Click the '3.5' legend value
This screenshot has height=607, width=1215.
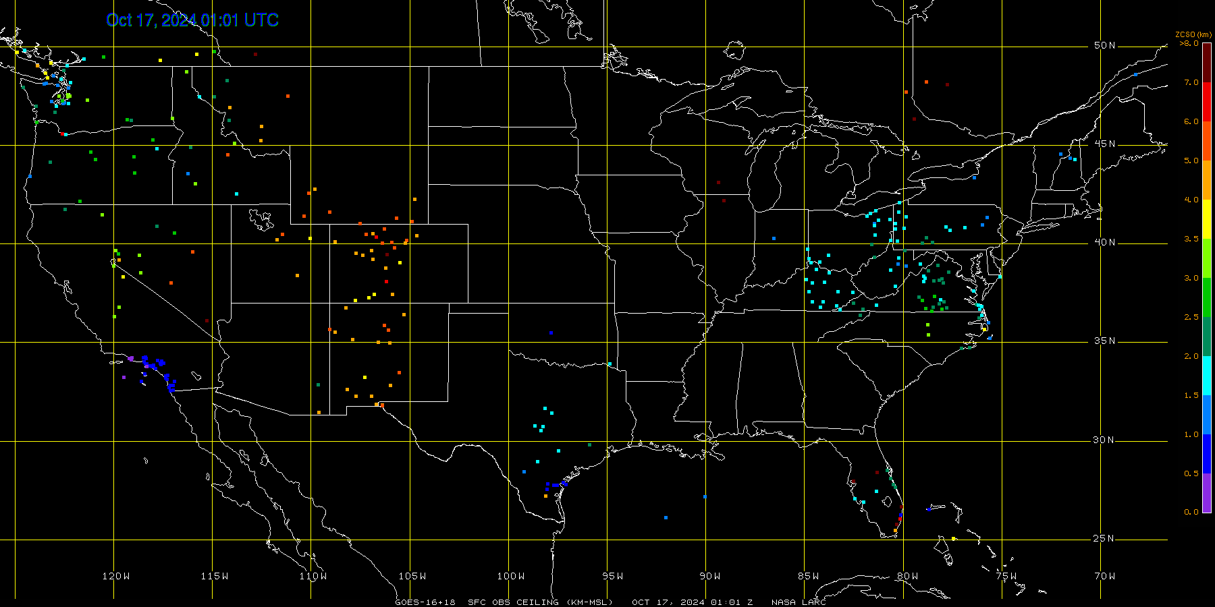tap(1191, 239)
